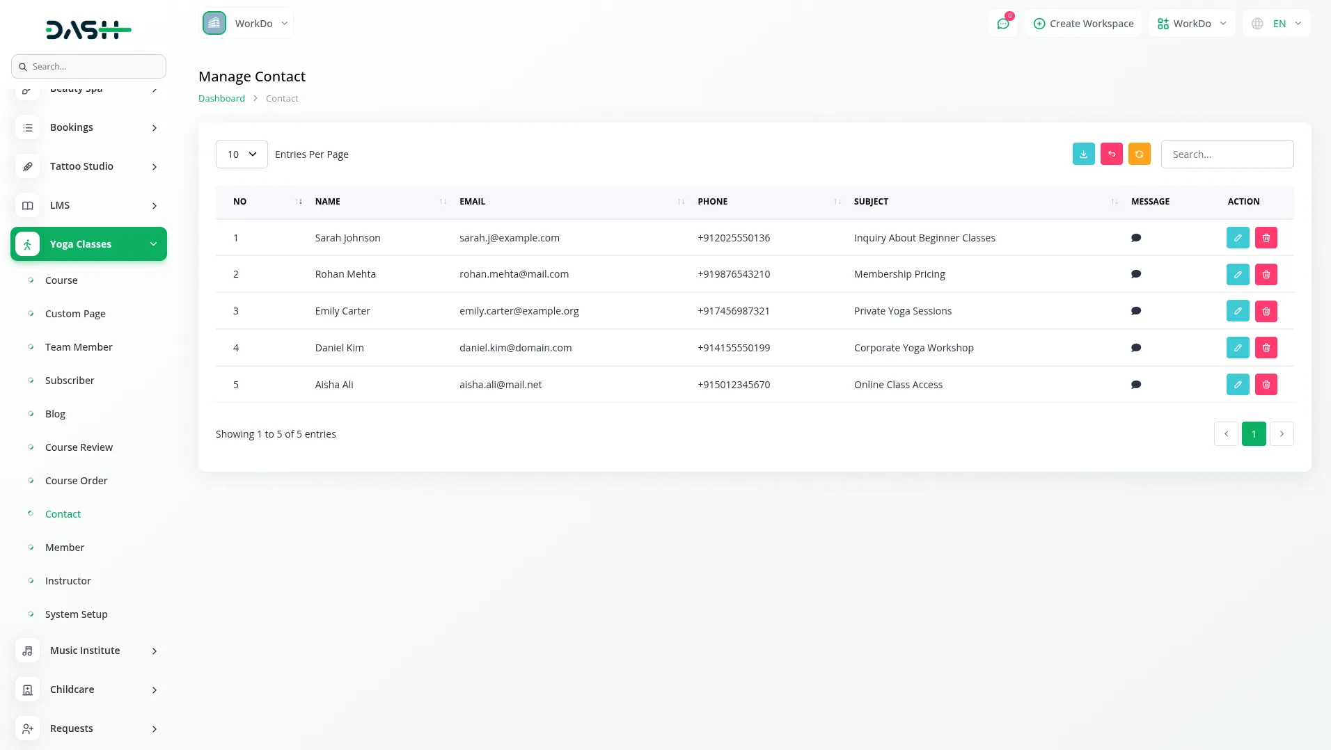Image resolution: width=1331 pixels, height=750 pixels.
Task: Click the download/export icon button
Action: [1083, 154]
